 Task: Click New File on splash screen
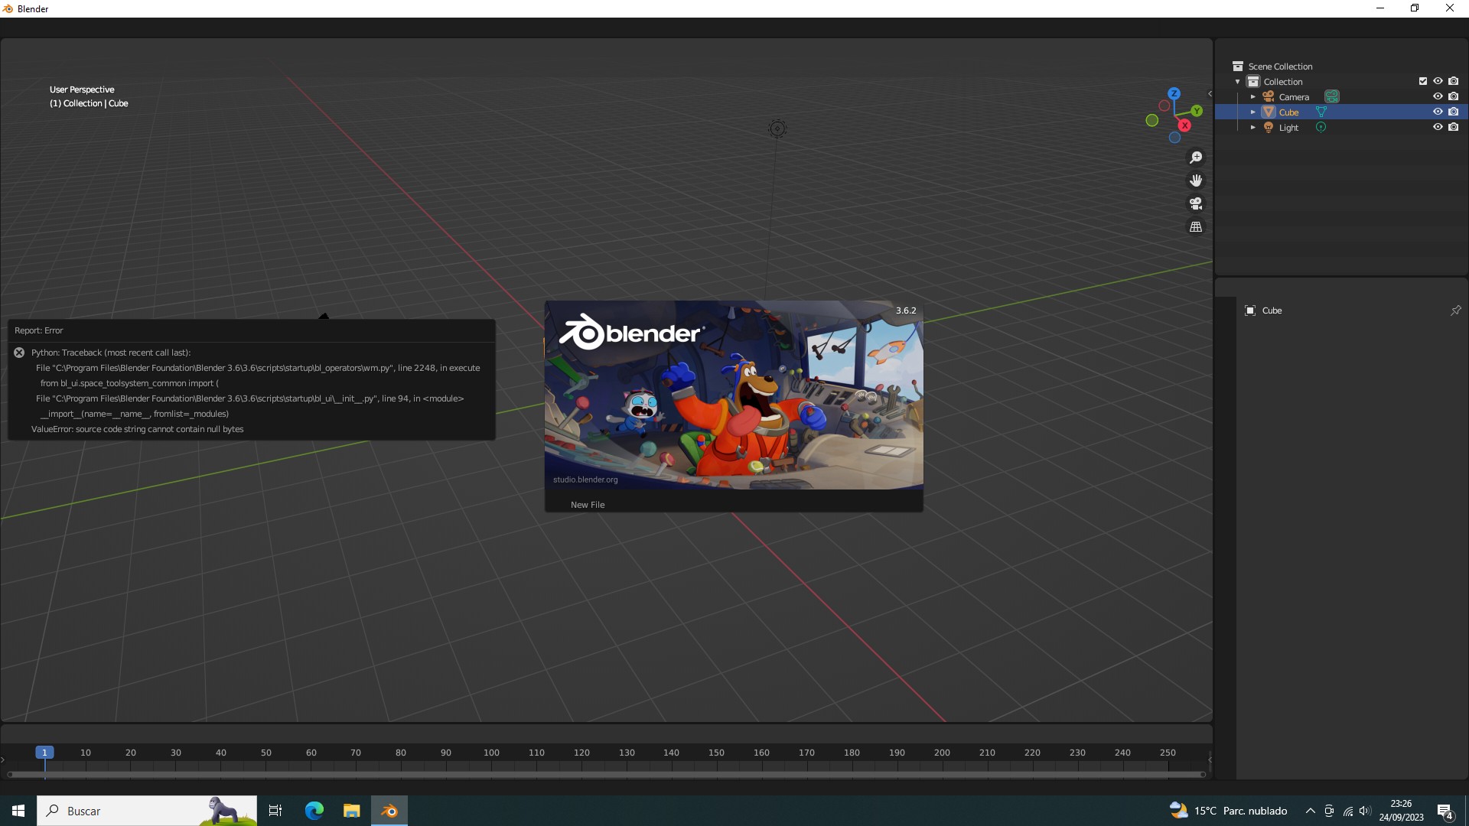click(x=588, y=505)
